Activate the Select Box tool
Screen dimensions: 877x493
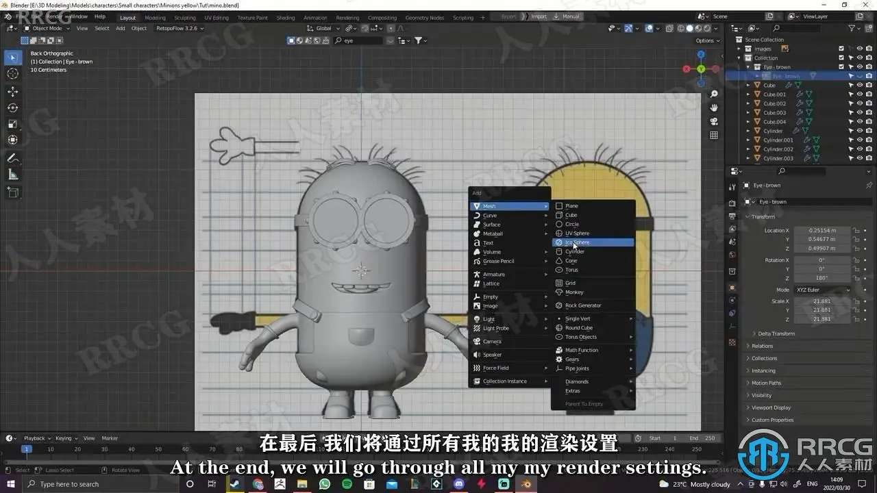[13, 58]
